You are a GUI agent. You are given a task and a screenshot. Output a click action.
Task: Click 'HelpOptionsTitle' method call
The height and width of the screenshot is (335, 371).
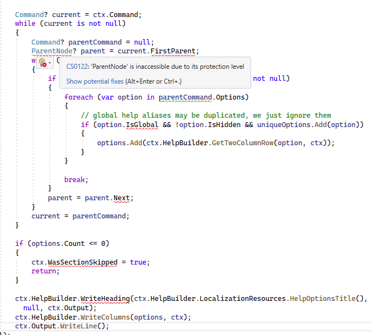tap(323, 299)
